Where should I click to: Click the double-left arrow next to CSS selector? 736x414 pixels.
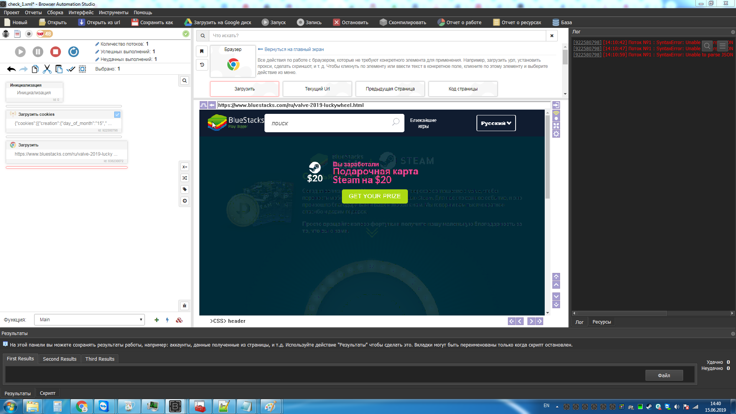[x=512, y=321]
